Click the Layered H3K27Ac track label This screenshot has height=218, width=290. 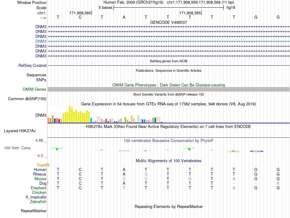pos(20,131)
